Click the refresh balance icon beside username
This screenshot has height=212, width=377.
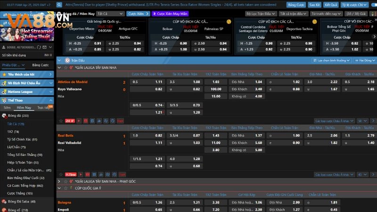coord(39,47)
